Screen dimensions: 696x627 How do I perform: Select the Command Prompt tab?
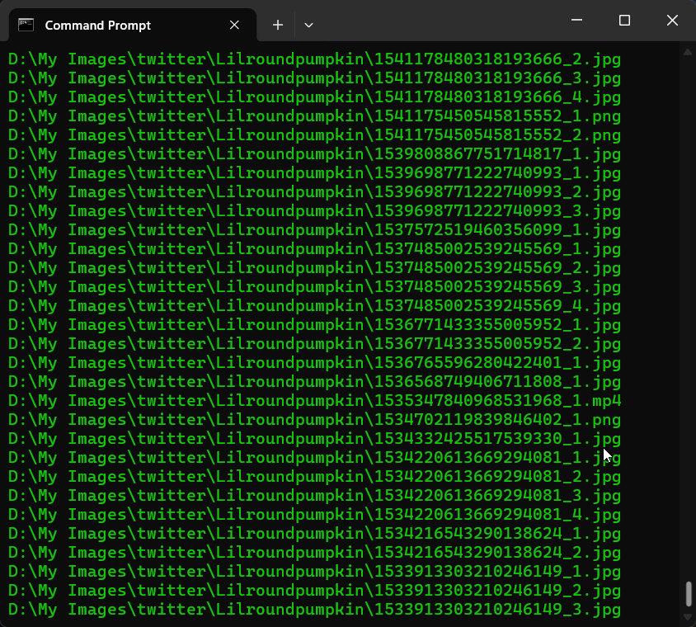[x=132, y=25]
